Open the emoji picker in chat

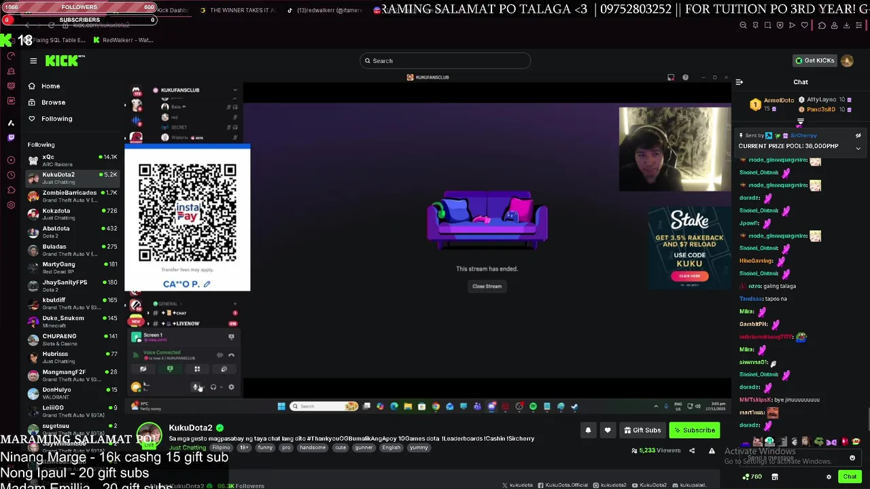coord(852,458)
